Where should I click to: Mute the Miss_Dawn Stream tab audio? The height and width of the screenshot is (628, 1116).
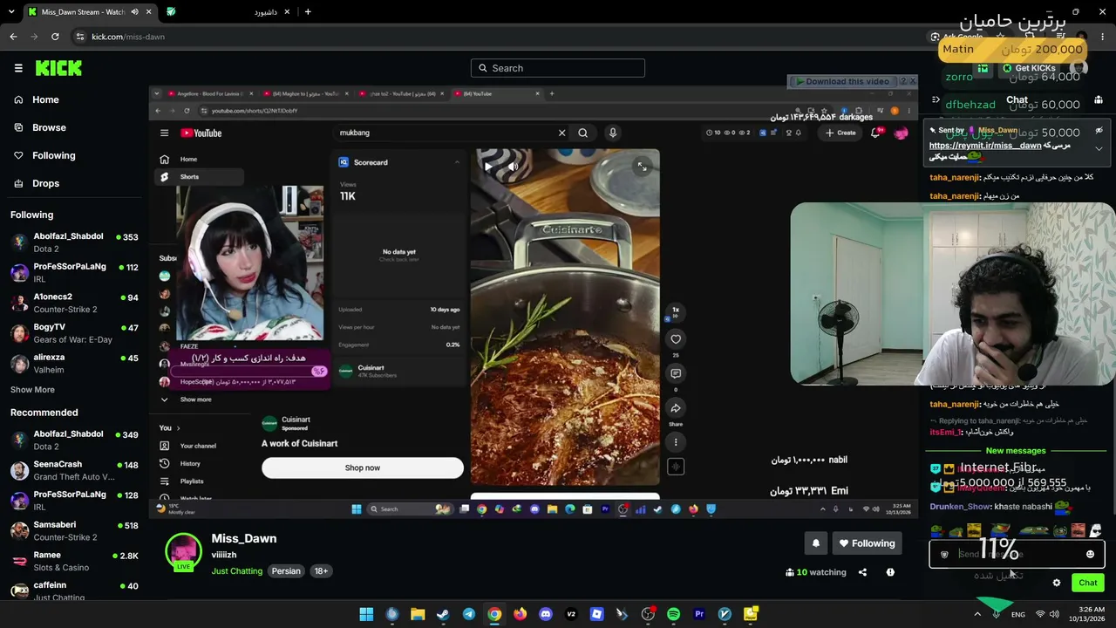coord(134,12)
